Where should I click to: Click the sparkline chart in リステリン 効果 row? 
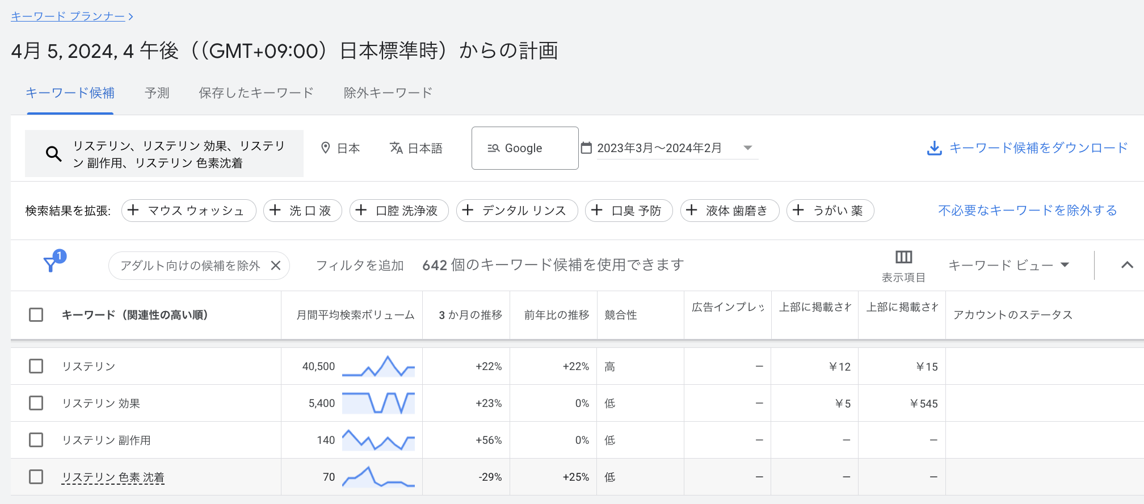(378, 403)
